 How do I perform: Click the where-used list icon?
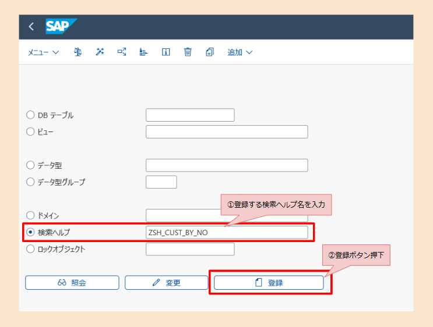(x=122, y=52)
